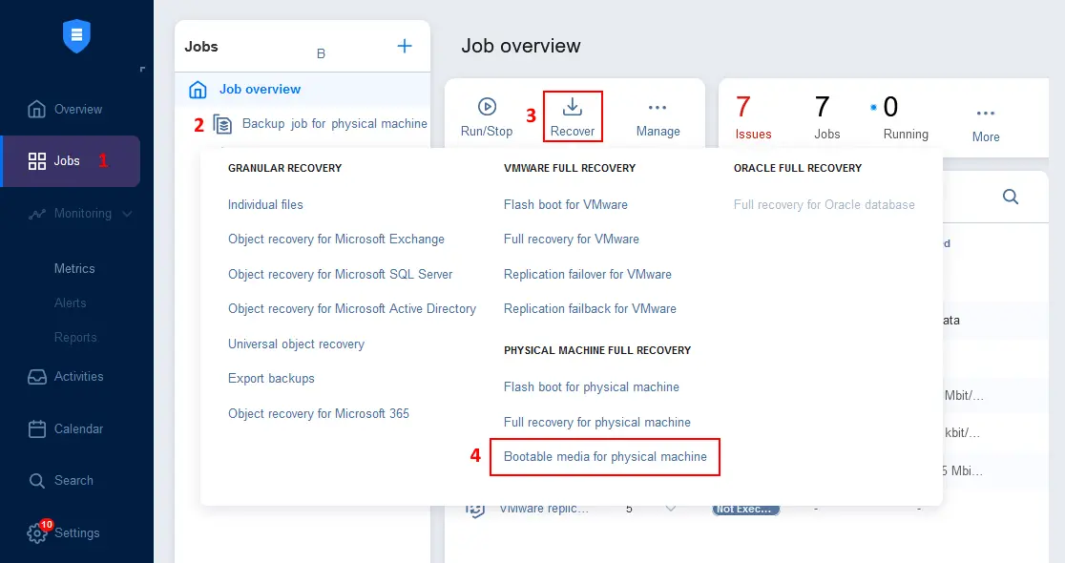Select Jobs in the left navigation

coord(67,161)
